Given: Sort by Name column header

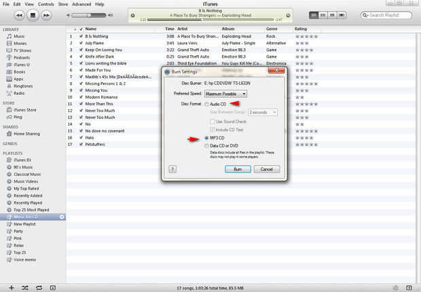Looking at the screenshot, I should [91, 29].
